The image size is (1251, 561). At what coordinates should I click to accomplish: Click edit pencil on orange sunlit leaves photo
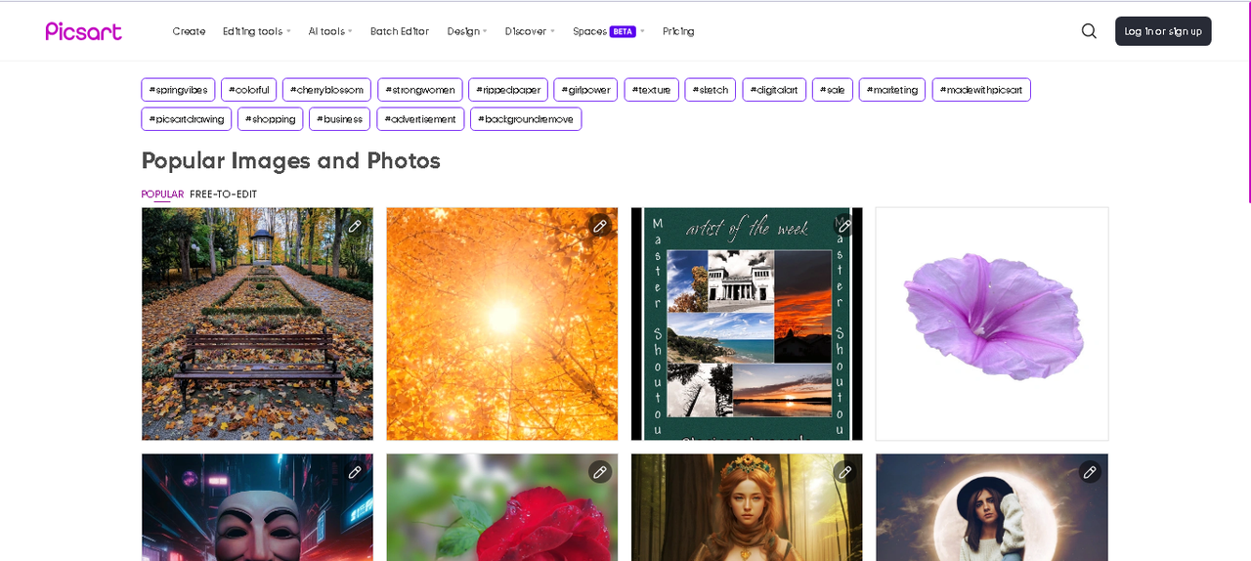(x=600, y=226)
